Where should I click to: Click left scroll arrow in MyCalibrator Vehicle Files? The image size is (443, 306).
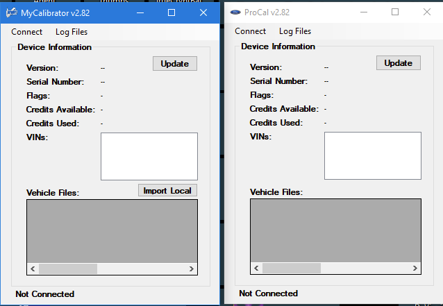[x=33, y=269]
